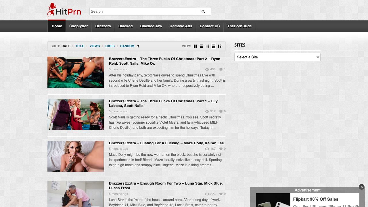Screen dimensions: 368x207
Task: Open the Blacked menu item
Action: [126, 26]
